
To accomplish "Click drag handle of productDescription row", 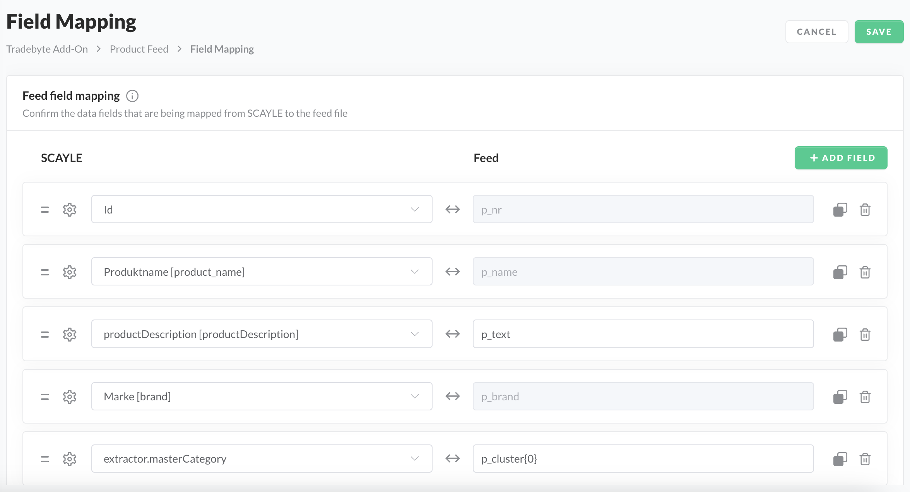I will tap(45, 334).
